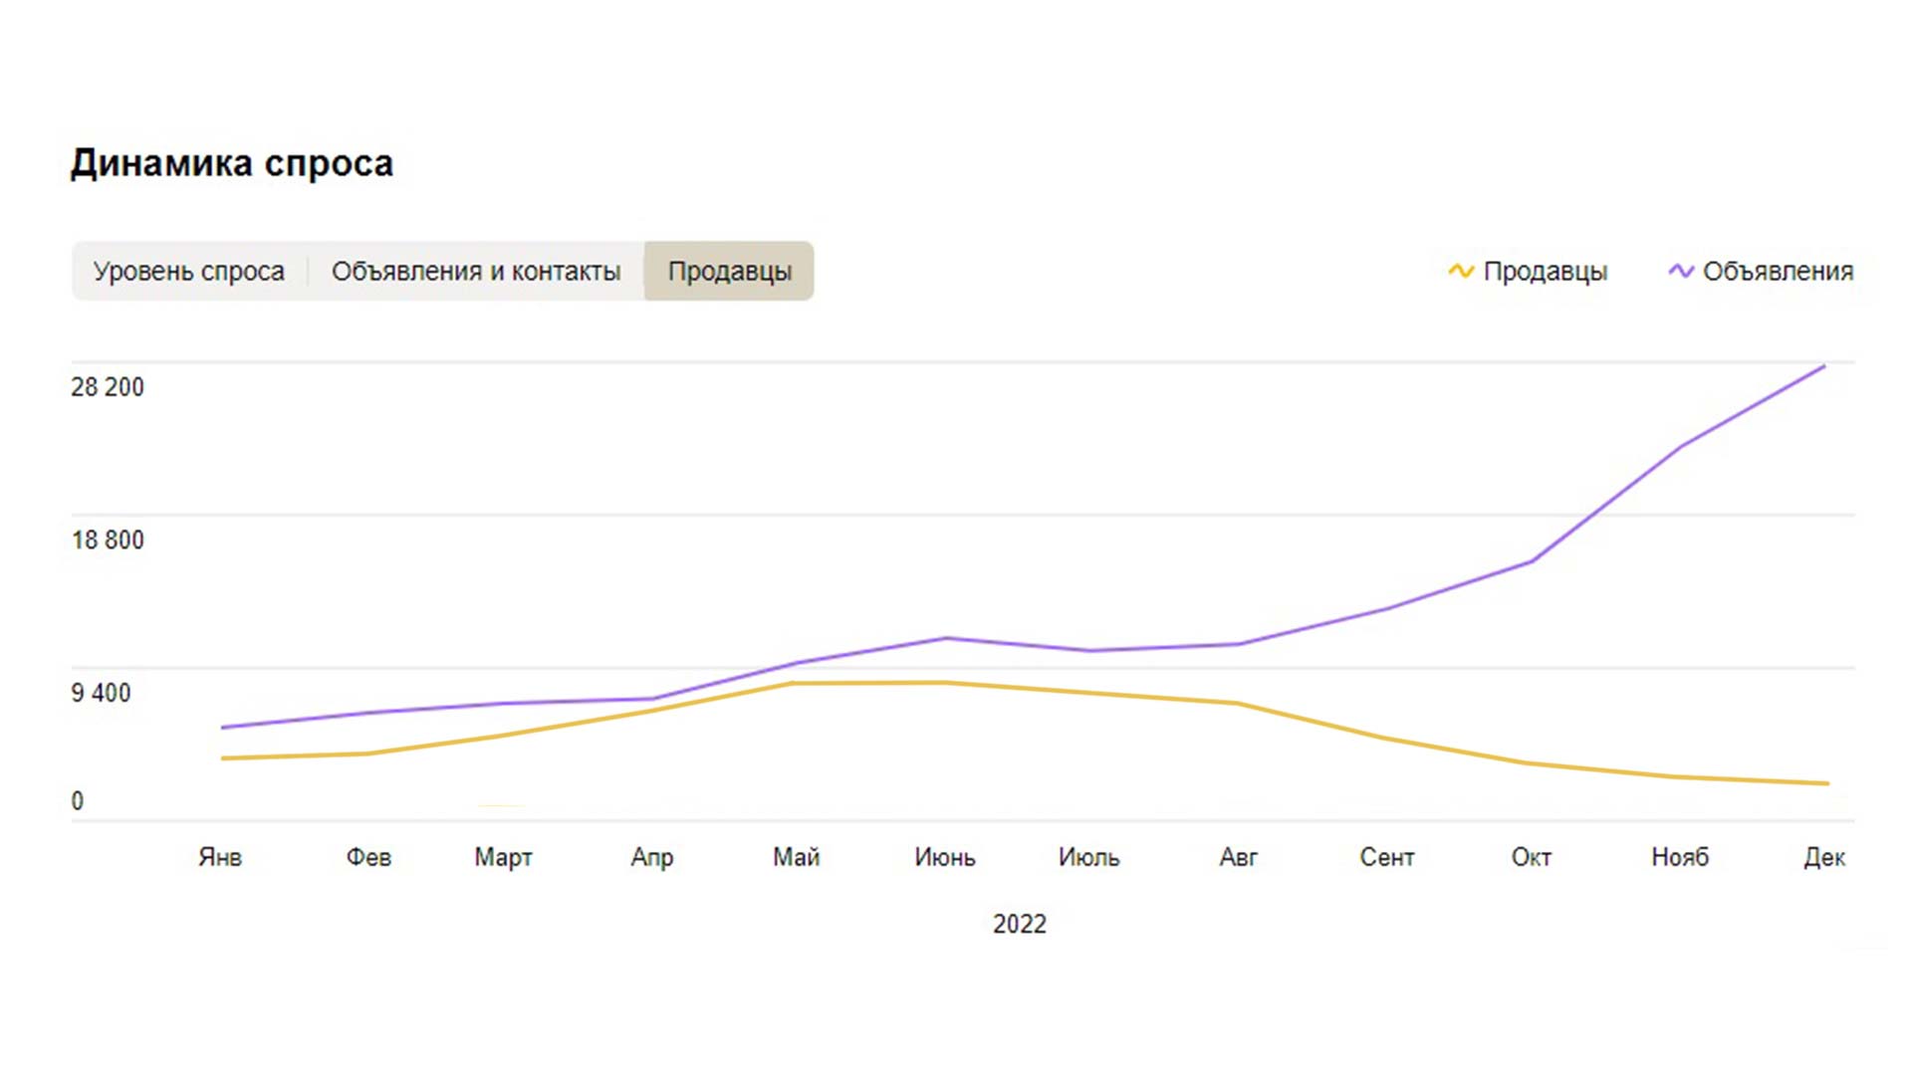Click the 2022 year label
This screenshot has height=1075, width=1912.
tap(1020, 925)
